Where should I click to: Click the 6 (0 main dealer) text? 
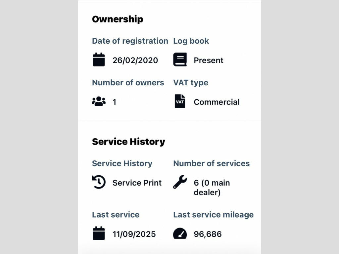pos(212,188)
